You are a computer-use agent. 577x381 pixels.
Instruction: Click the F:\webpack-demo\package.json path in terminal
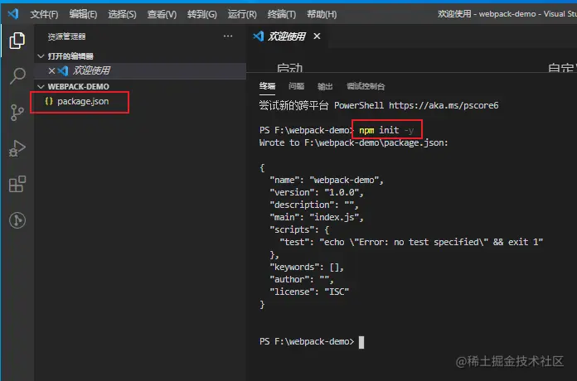pyautogui.click(x=376, y=142)
